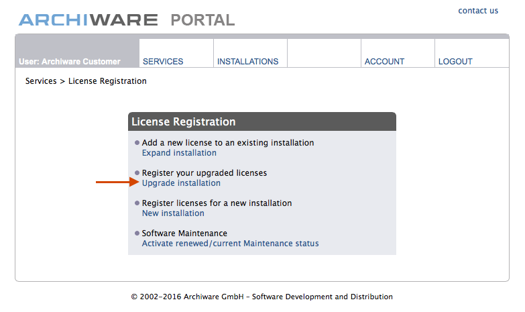Click the 'User: Archiware Customer' label
Viewport: 525px width, 312px height.
pyautogui.click(x=70, y=61)
